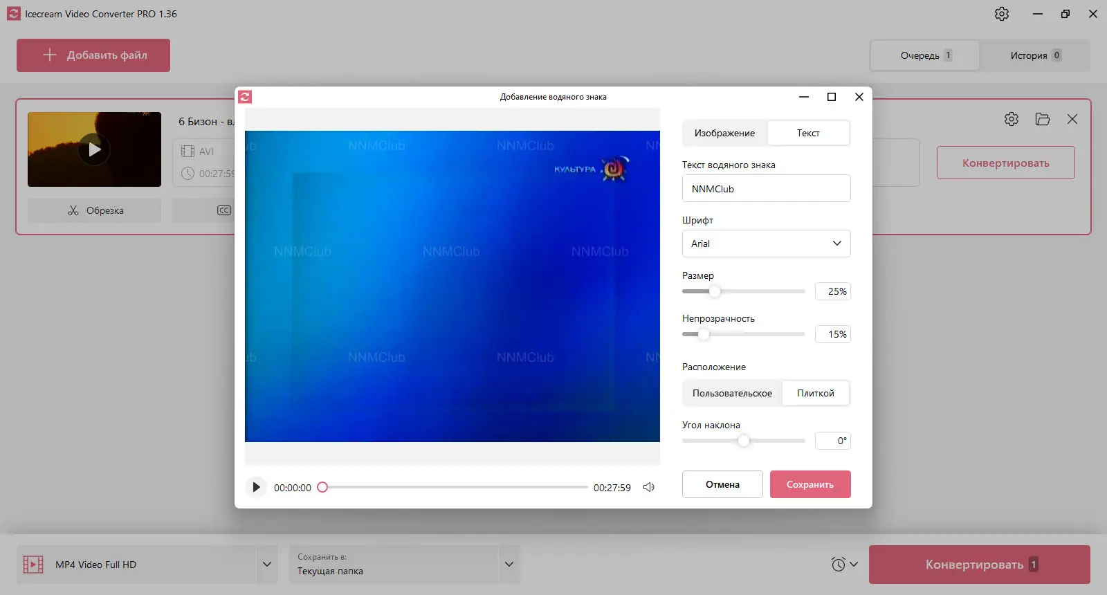Open settings gear for the queued file
Image resolution: width=1107 pixels, height=595 pixels.
coord(1012,119)
